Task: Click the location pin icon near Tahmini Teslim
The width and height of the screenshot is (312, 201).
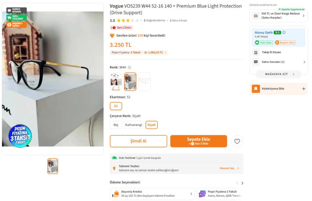Action: coord(114,168)
